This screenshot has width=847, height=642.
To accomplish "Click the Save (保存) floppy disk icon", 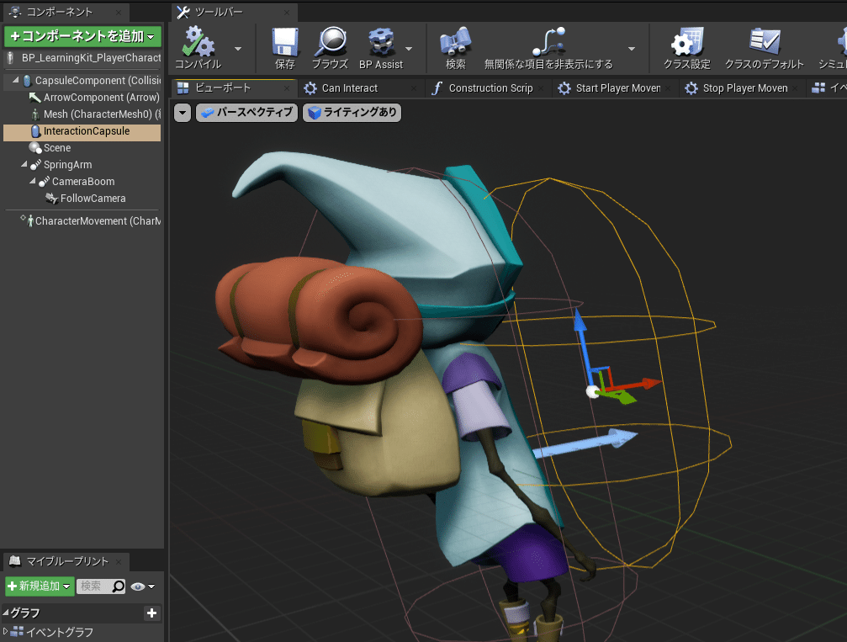I will 285,42.
